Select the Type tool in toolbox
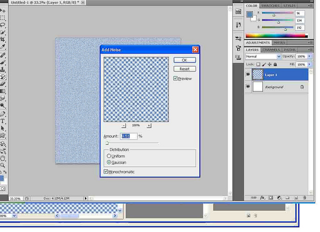This screenshot has height=232, width=320. point(3,121)
